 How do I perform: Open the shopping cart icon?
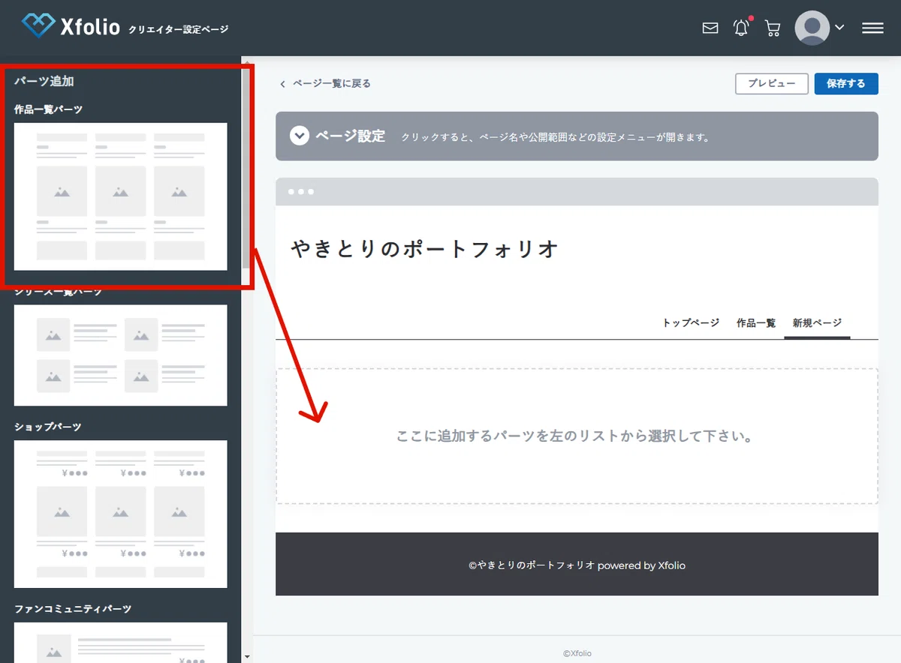click(x=772, y=28)
